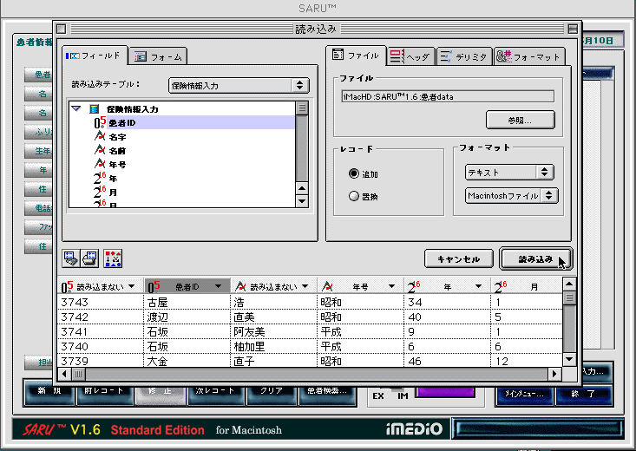Click field list scrollbar up arrow
The height and width of the screenshot is (451, 636).
(302, 188)
